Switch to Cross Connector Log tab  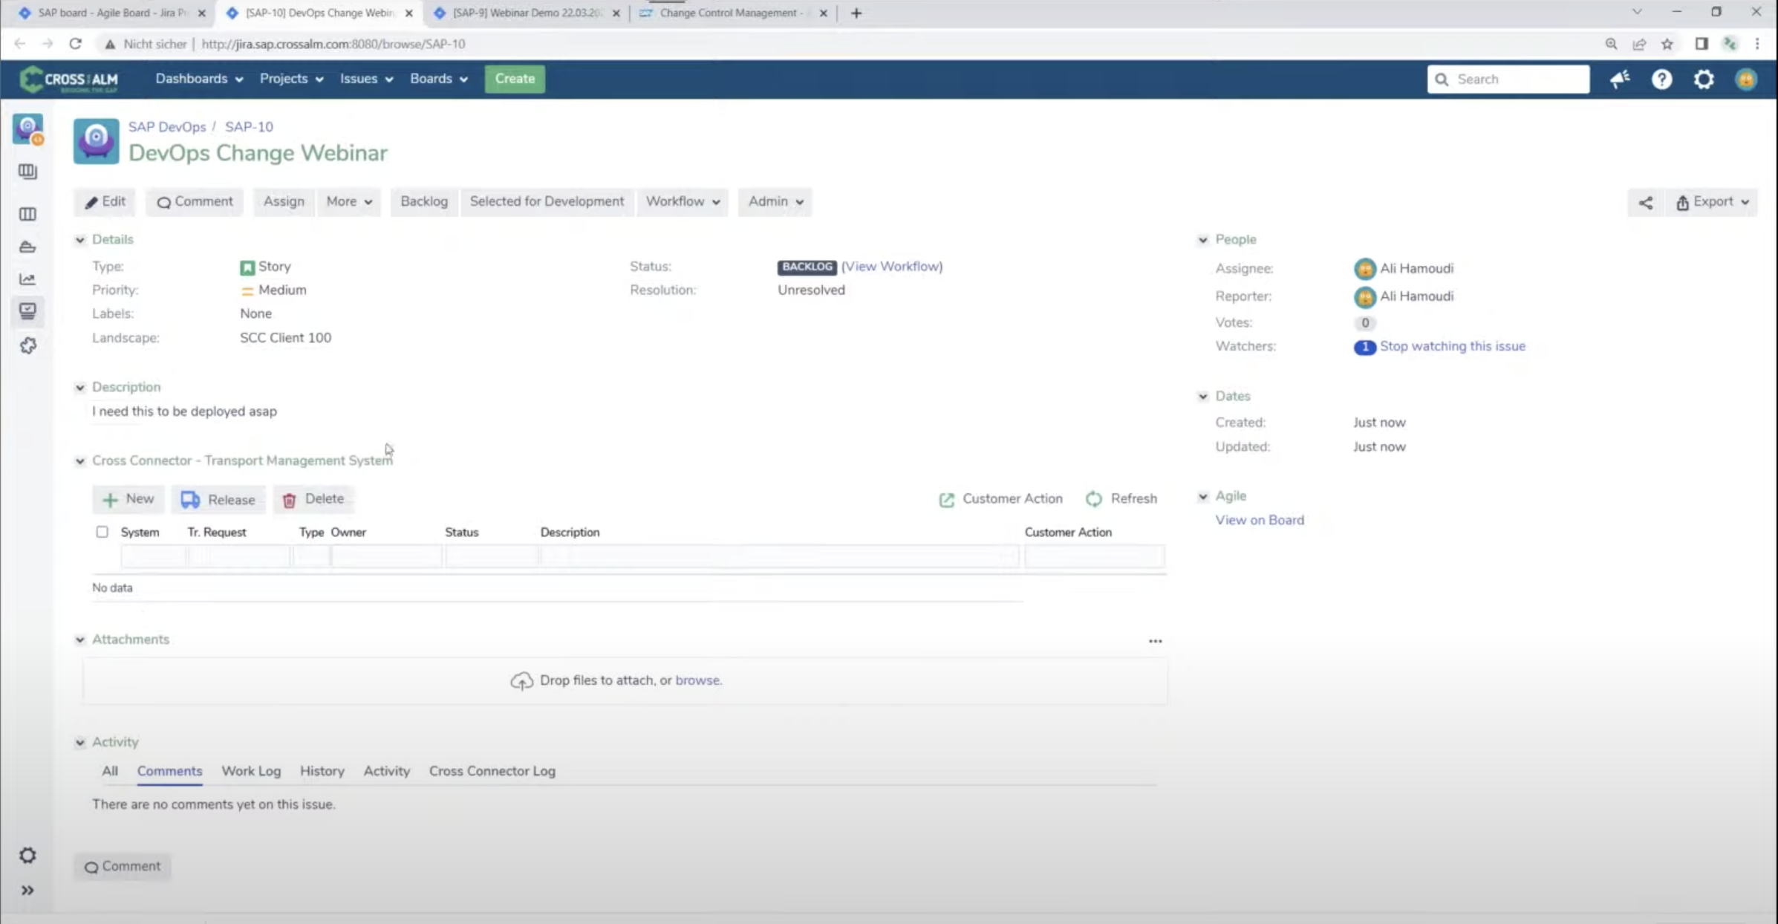point(492,771)
